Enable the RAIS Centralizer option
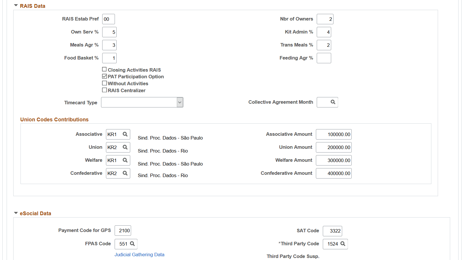This screenshot has width=464, height=260. [104, 90]
